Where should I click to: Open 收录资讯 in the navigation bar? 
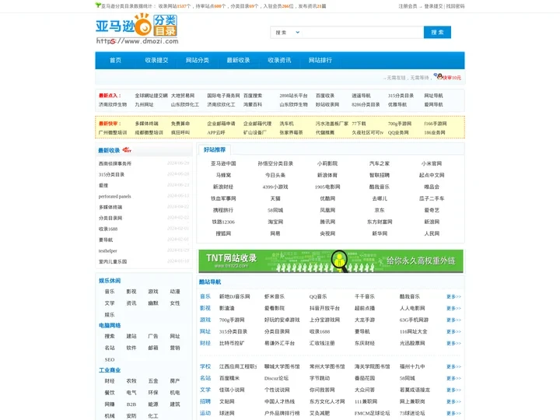[279, 61]
